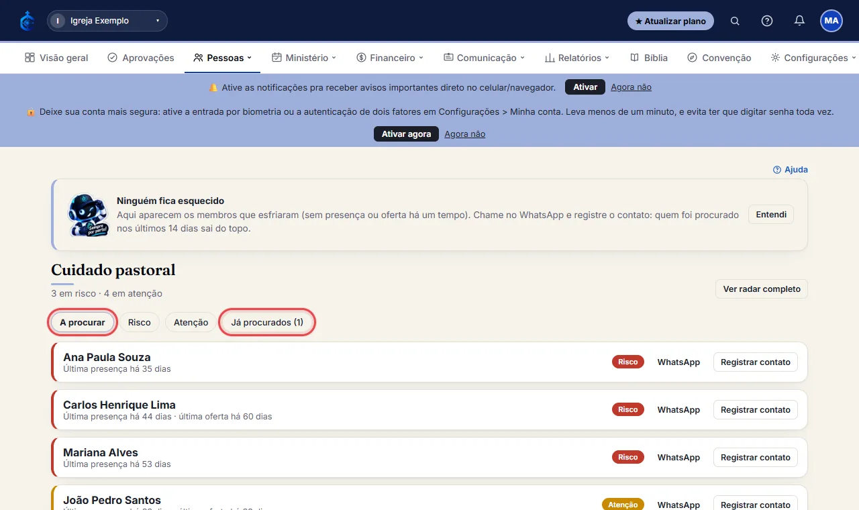Screen dimensions: 859x510
Task: Expand the Financeiro menu
Action: click(x=390, y=58)
